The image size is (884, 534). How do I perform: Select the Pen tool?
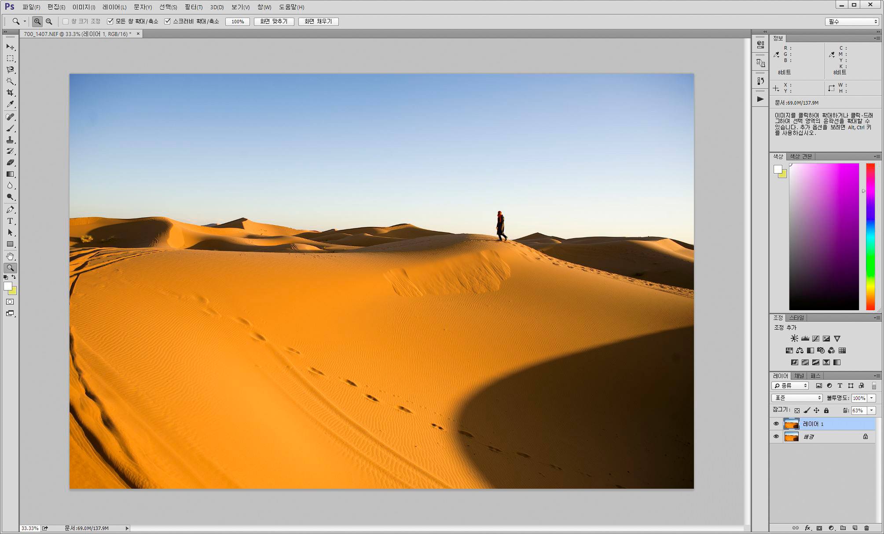(x=10, y=210)
